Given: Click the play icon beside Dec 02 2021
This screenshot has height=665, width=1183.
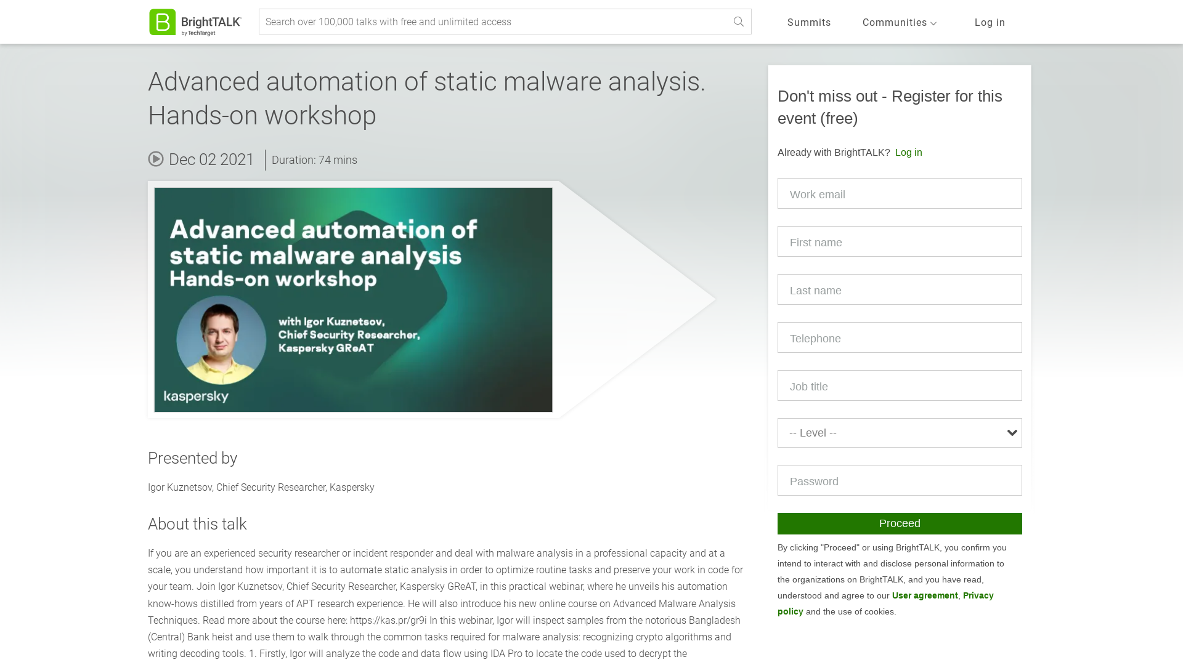Looking at the screenshot, I should (156, 159).
